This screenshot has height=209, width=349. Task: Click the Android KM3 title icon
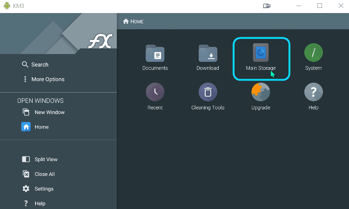7,6
